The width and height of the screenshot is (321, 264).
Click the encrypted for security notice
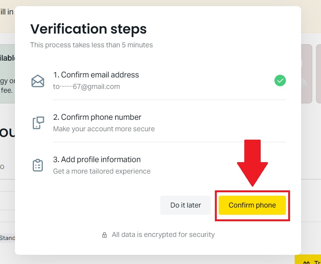pos(163,235)
